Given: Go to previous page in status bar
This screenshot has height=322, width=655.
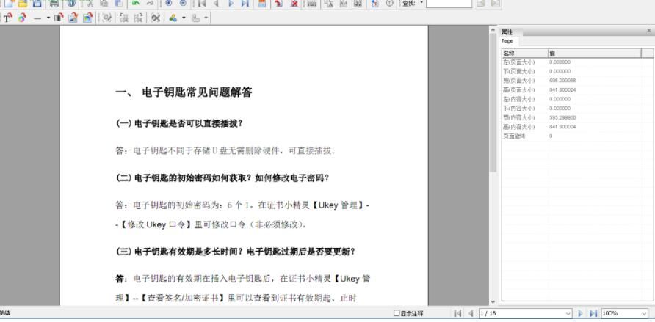Looking at the screenshot, I should click(471, 313).
